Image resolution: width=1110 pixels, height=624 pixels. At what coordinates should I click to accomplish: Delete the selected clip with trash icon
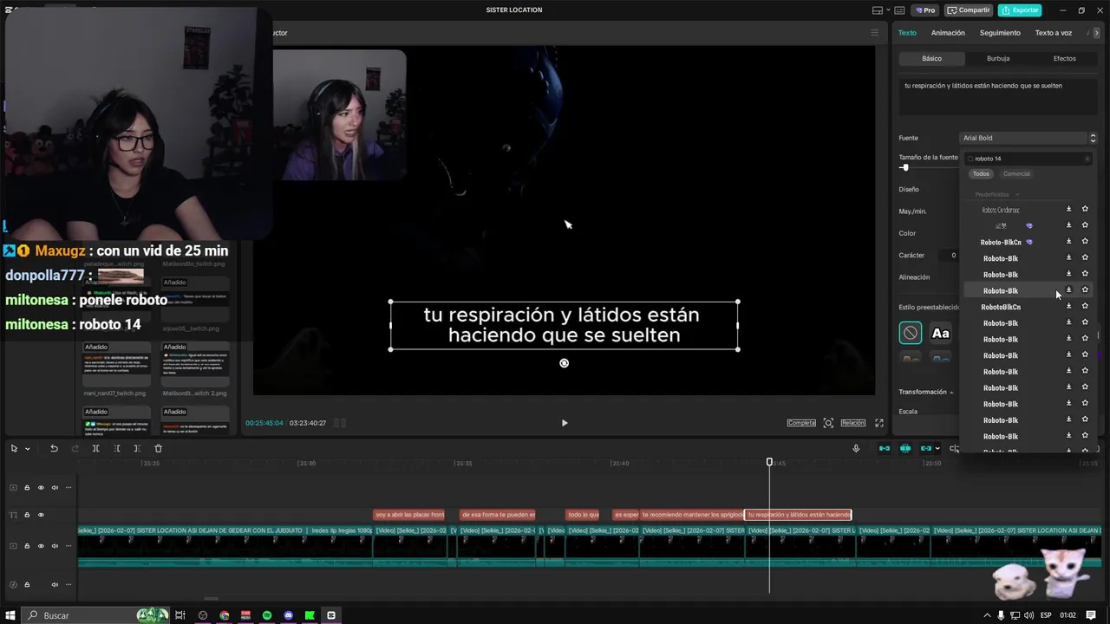158,448
